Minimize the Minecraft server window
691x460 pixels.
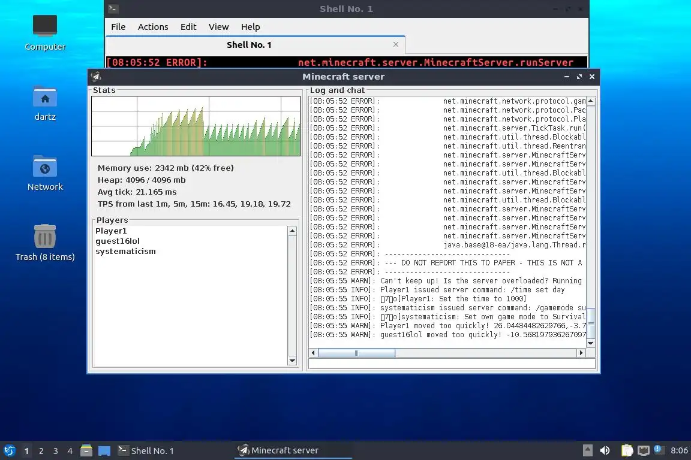click(567, 77)
